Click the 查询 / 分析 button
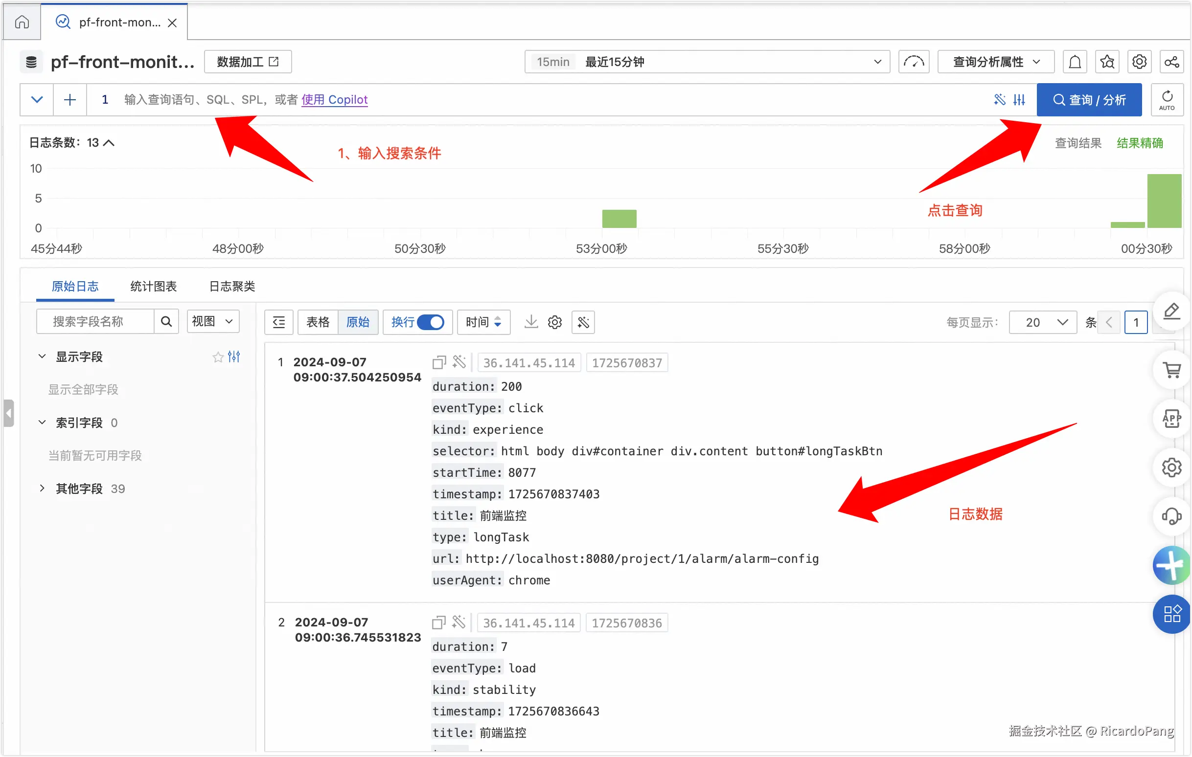Screen dimensions: 1192x757 (1089, 99)
